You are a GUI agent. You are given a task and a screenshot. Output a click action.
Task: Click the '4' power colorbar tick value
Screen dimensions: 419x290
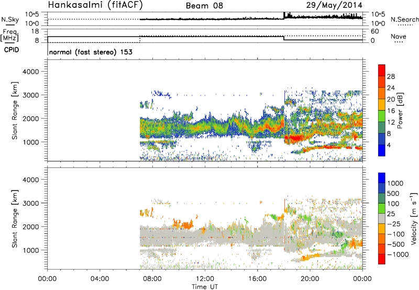click(x=389, y=145)
